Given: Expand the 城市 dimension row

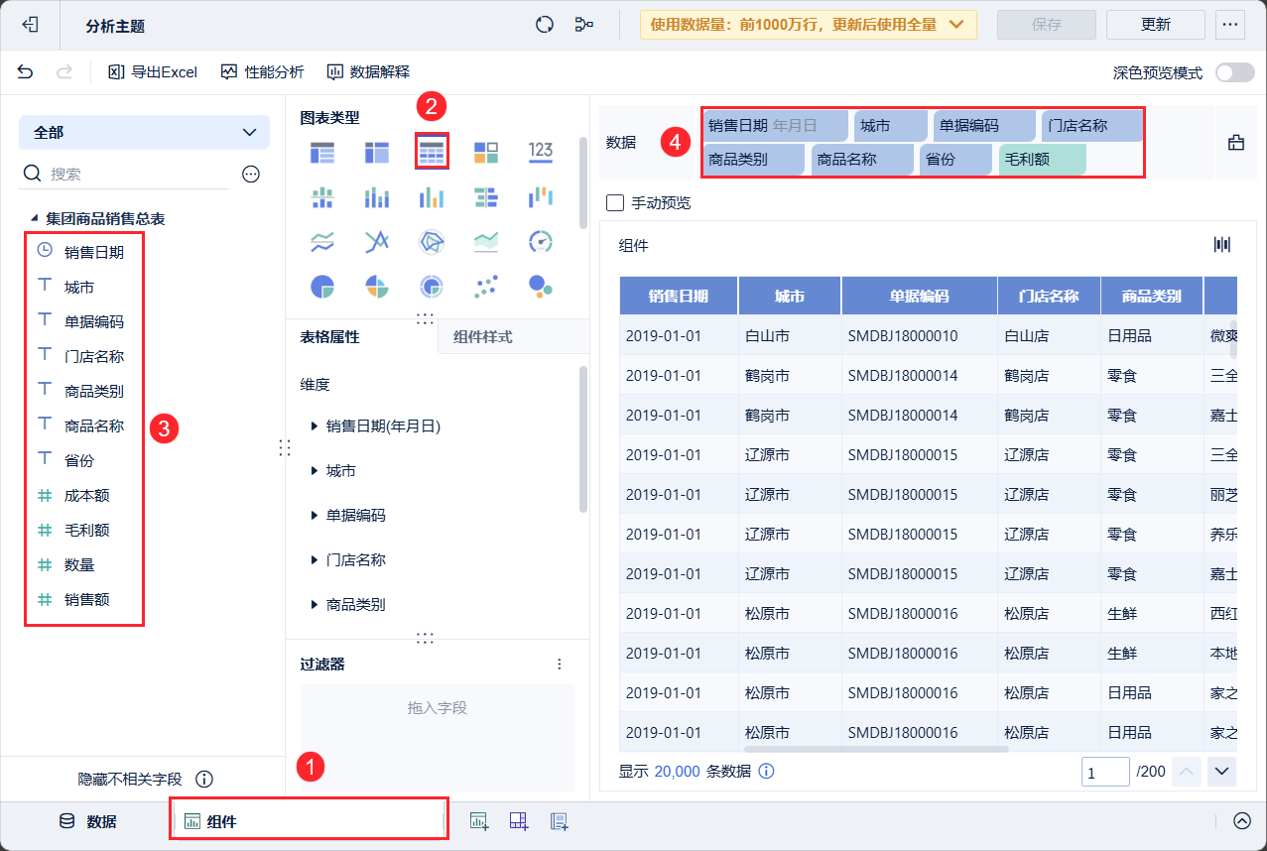Looking at the screenshot, I should click(316, 471).
